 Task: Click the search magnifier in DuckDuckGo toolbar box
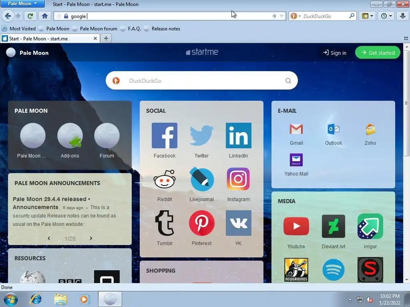(x=352, y=16)
